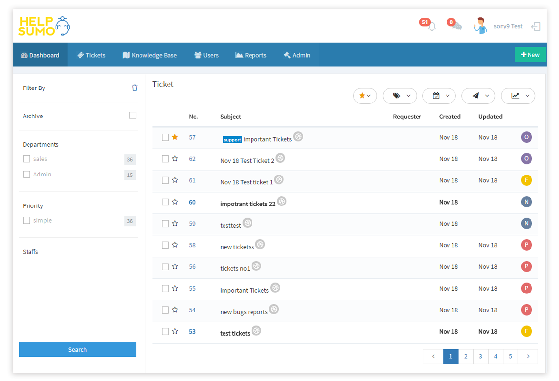The image size is (559, 381).
Task: Click the logout icon beside sony9 Test
Action: click(536, 26)
